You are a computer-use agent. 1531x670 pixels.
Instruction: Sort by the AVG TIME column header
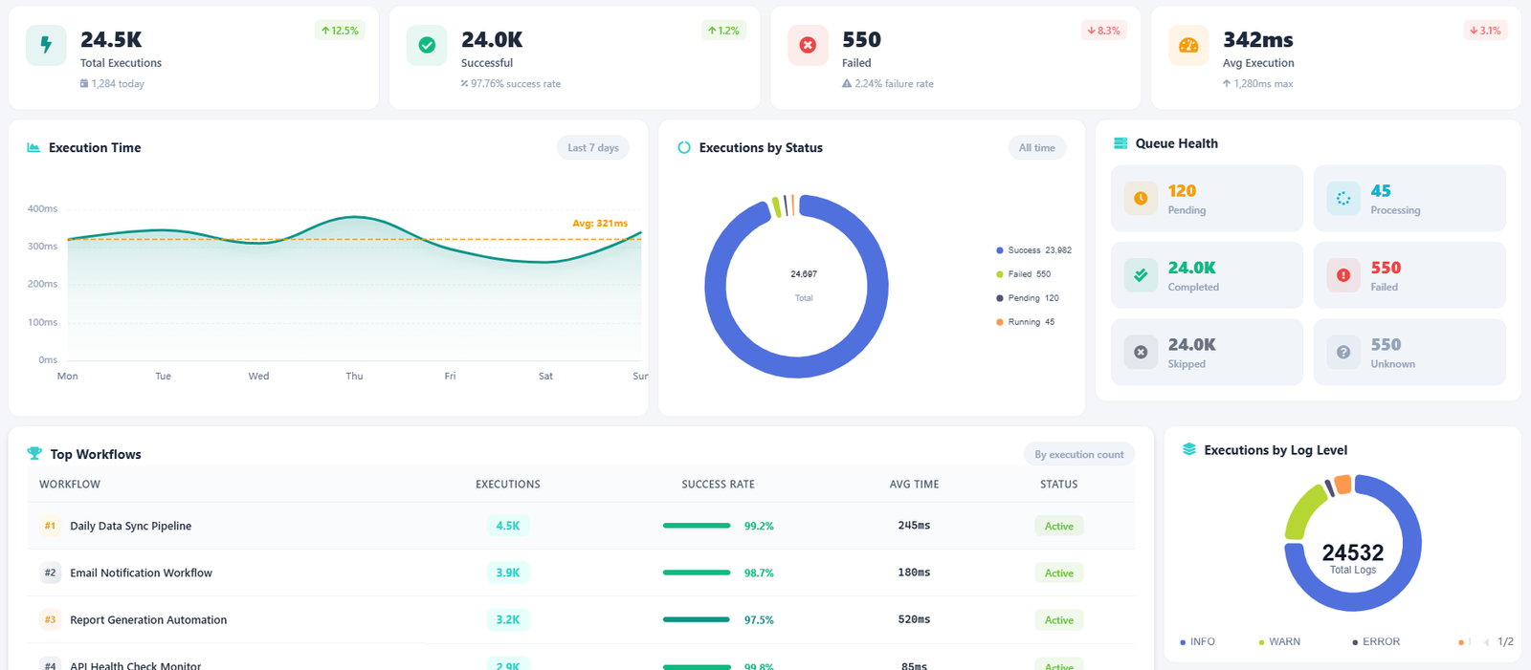[x=914, y=485]
